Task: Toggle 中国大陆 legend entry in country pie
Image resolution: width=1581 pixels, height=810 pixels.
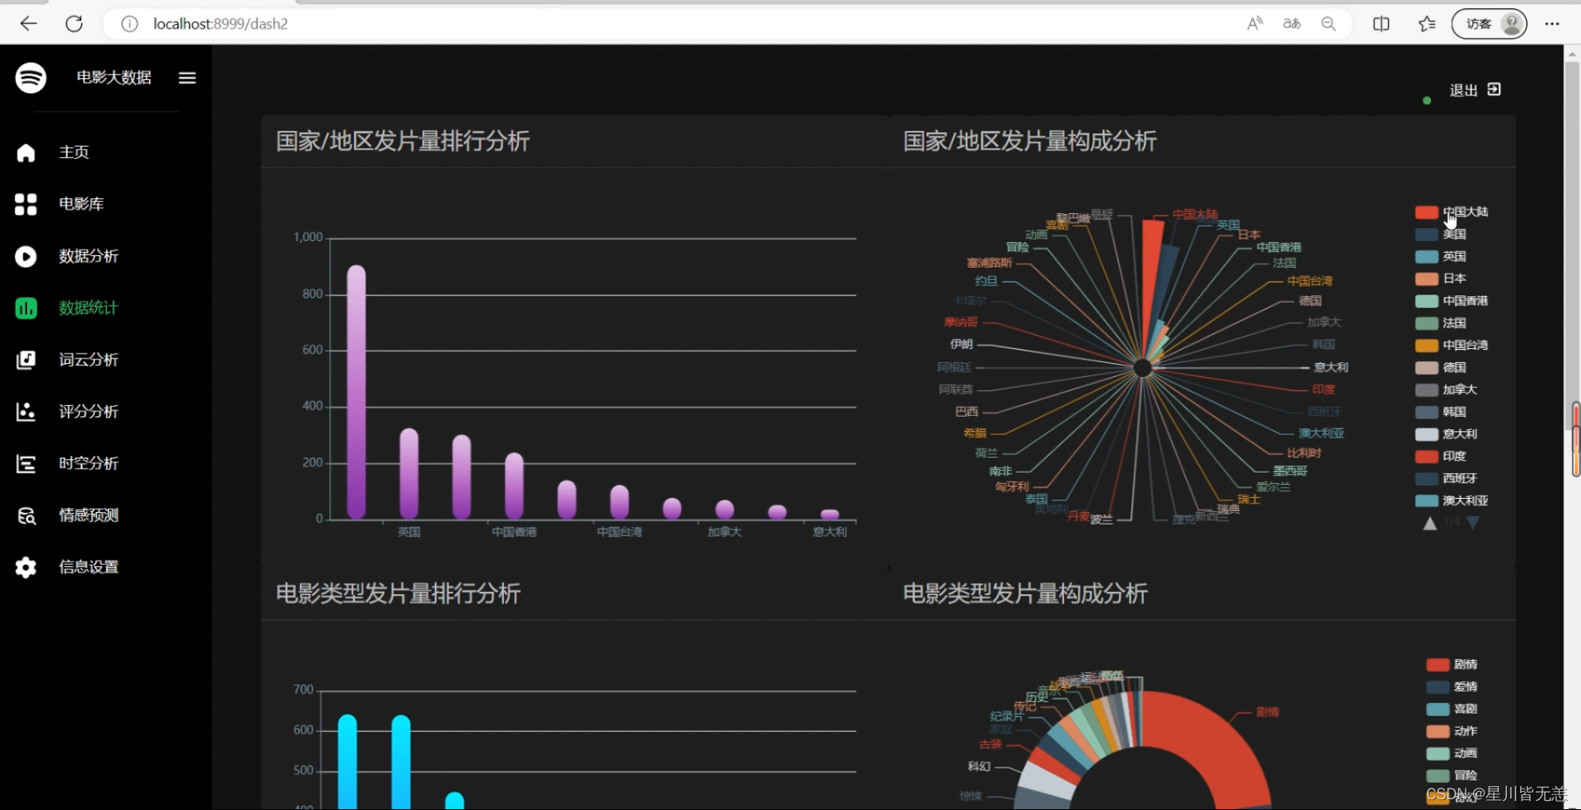Action: click(1452, 212)
